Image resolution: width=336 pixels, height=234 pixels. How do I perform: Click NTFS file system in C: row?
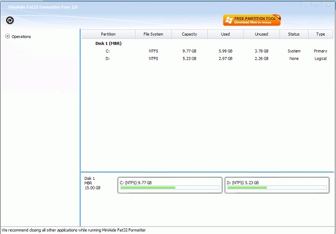pos(153,51)
